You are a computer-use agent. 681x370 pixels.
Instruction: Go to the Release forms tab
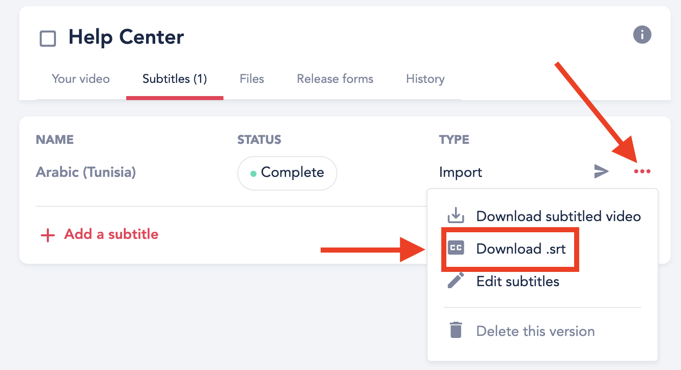335,79
